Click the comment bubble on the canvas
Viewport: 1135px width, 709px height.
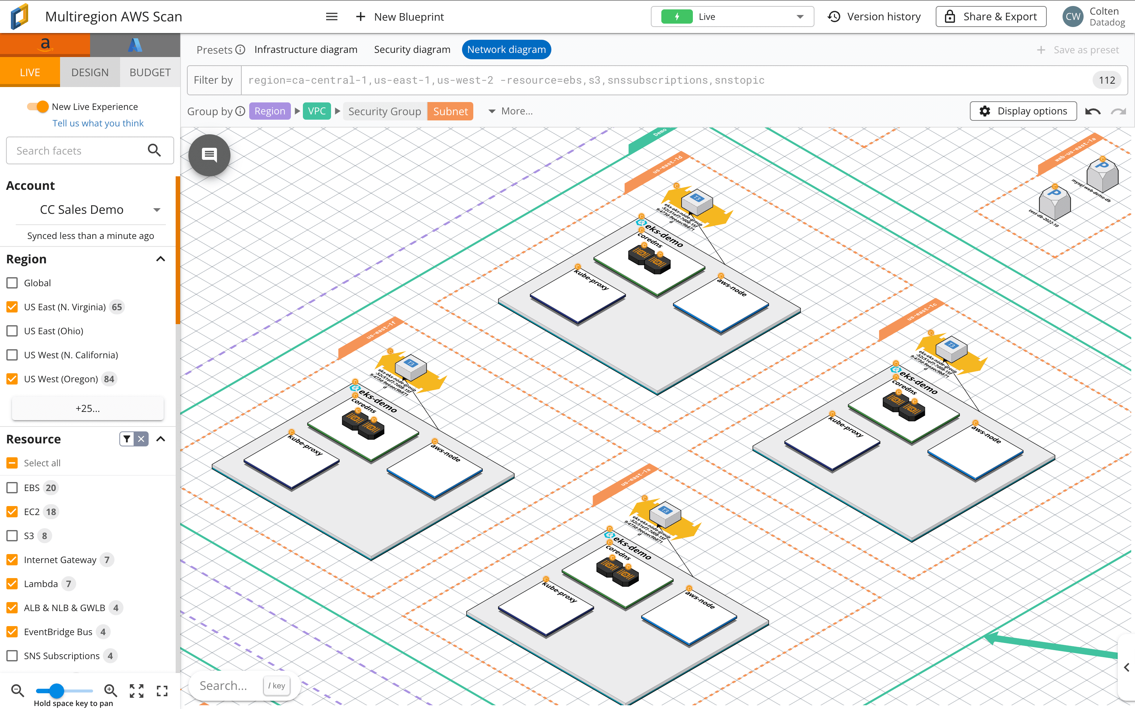209,155
